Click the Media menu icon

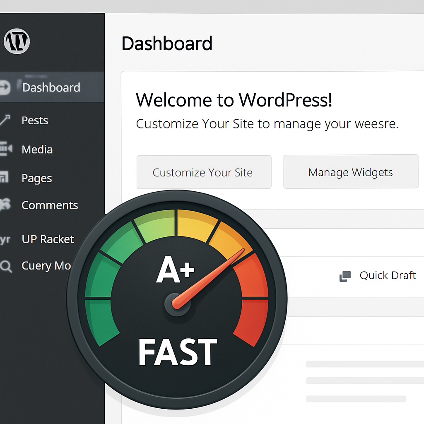tap(6, 149)
